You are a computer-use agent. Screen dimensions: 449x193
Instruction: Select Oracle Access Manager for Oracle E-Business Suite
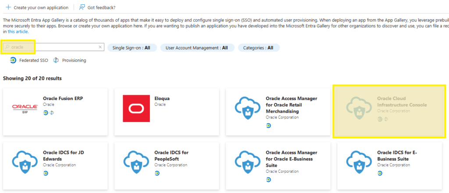[292, 159]
